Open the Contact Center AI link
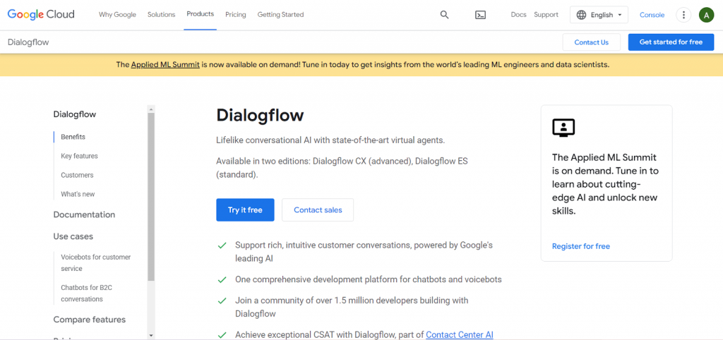The width and height of the screenshot is (723, 340). tap(459, 335)
